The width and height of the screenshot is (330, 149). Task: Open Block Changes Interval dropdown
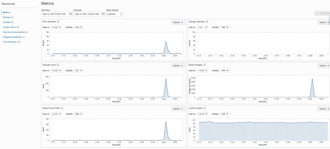(x=202, y=70)
